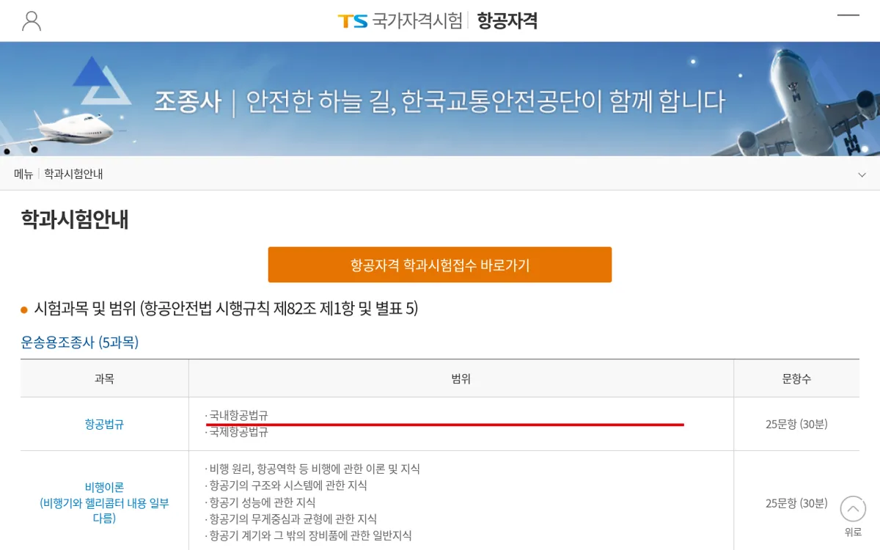Open the user profile icon
This screenshot has height=550, width=880.
coord(32,21)
